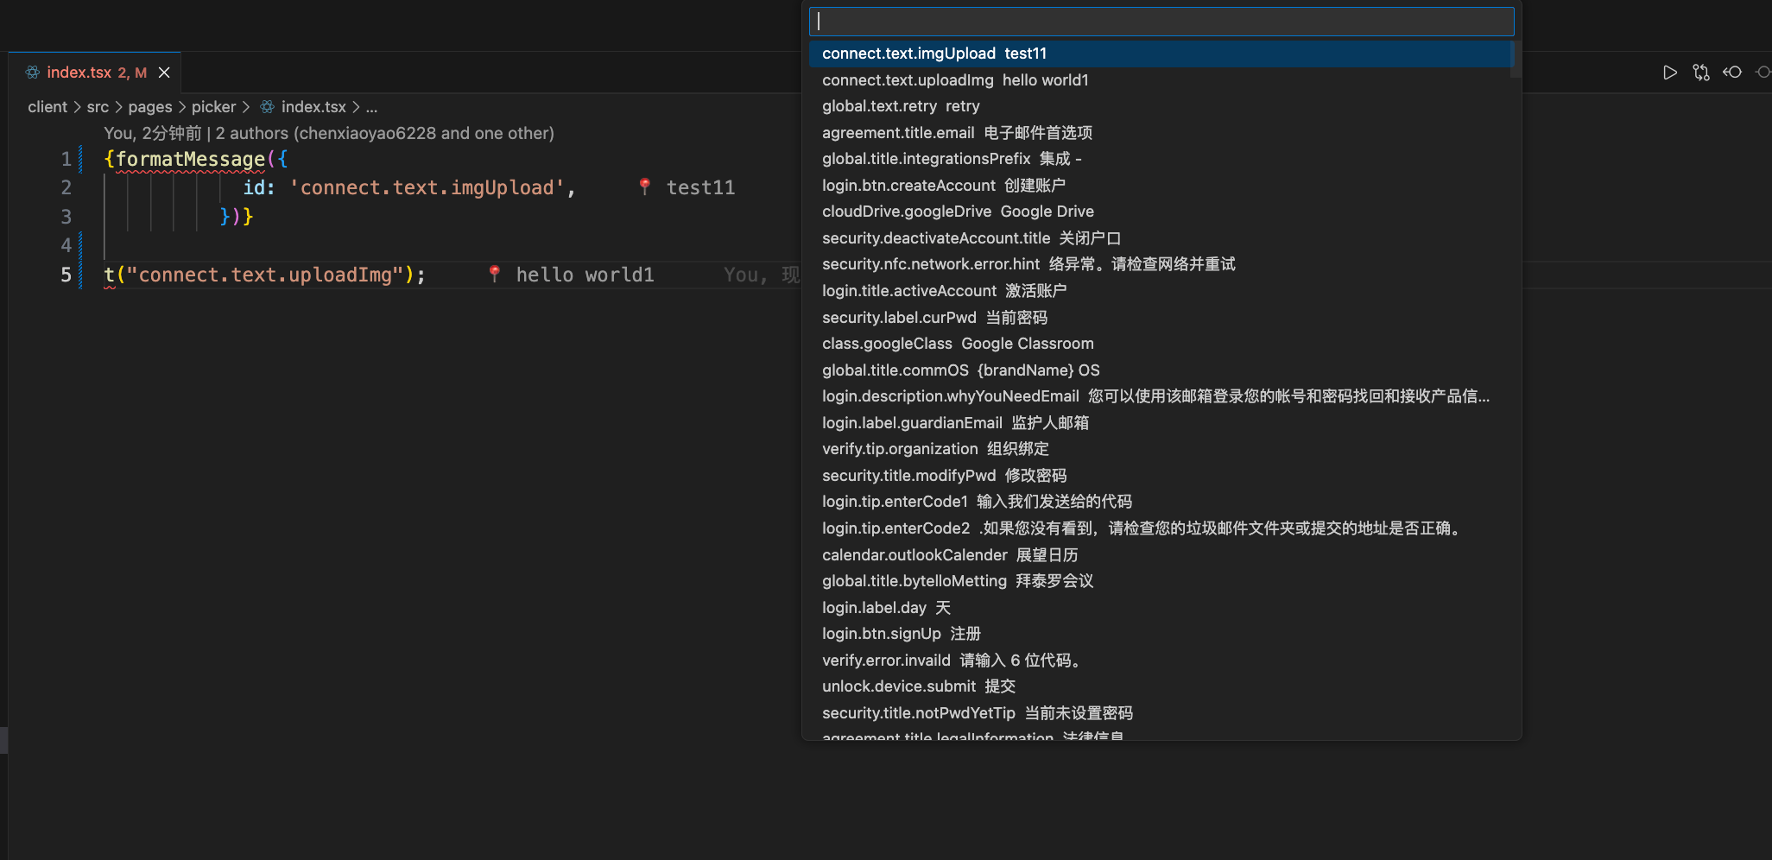Image resolution: width=1772 pixels, height=860 pixels.
Task: Run the file using the play icon
Action: pyautogui.click(x=1670, y=73)
